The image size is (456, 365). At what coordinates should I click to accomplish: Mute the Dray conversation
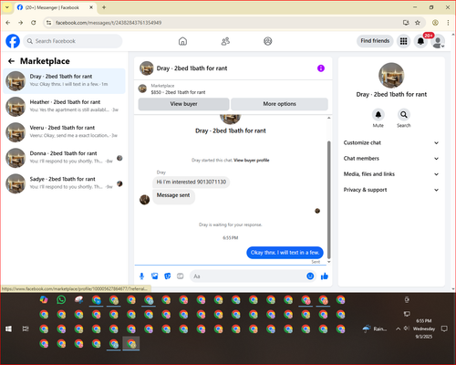click(x=378, y=114)
